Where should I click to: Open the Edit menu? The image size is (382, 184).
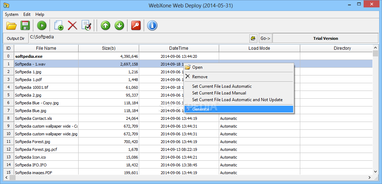[x=27, y=14]
